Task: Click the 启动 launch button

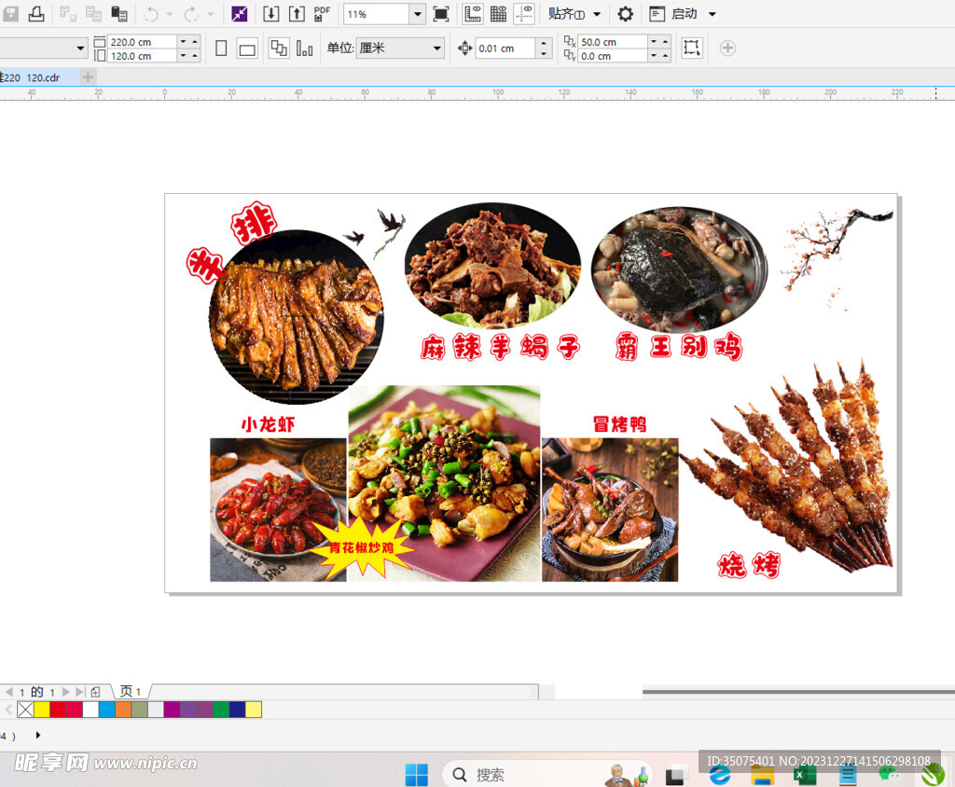Action: [684, 14]
